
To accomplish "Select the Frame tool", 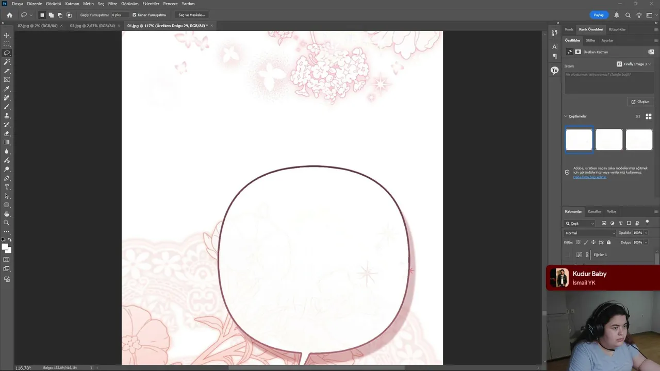I will tap(7, 80).
